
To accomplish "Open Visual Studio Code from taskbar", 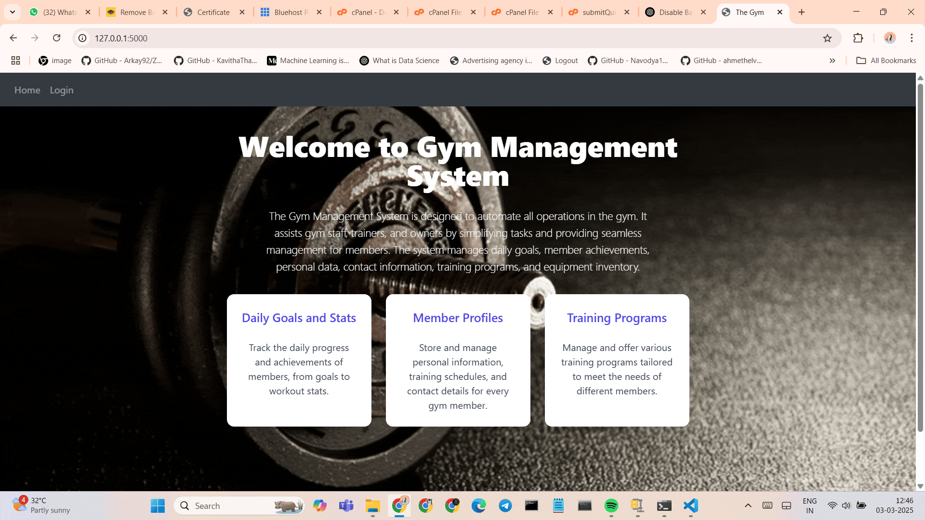I will pyautogui.click(x=690, y=506).
